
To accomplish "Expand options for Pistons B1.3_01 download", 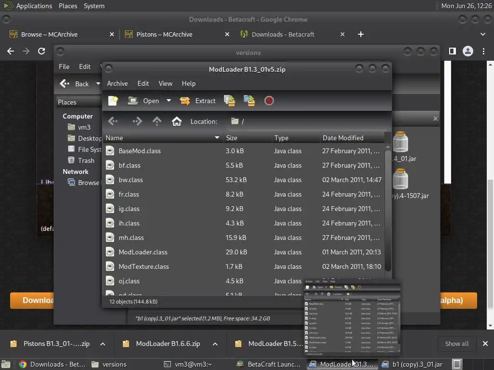I will point(103,344).
